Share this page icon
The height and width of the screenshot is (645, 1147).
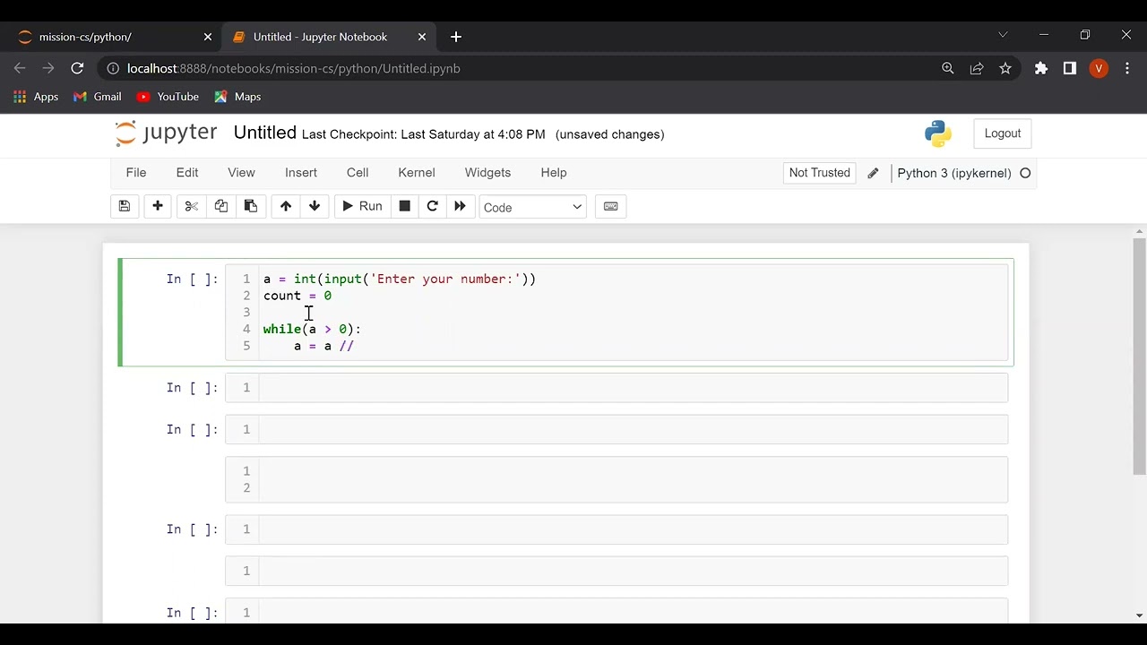coord(977,68)
